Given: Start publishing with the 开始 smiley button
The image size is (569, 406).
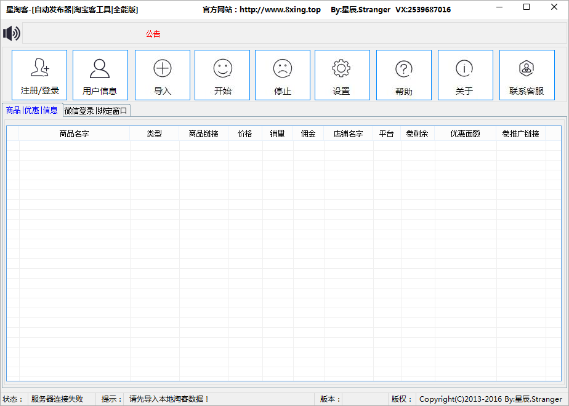Looking at the screenshot, I should click(x=222, y=75).
